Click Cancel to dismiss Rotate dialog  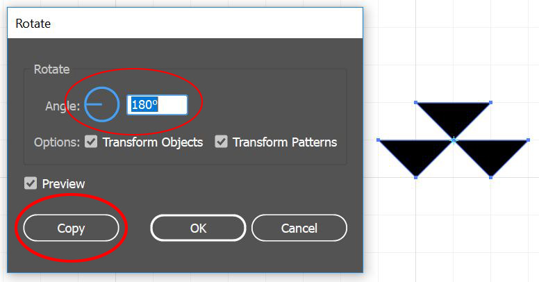(299, 228)
